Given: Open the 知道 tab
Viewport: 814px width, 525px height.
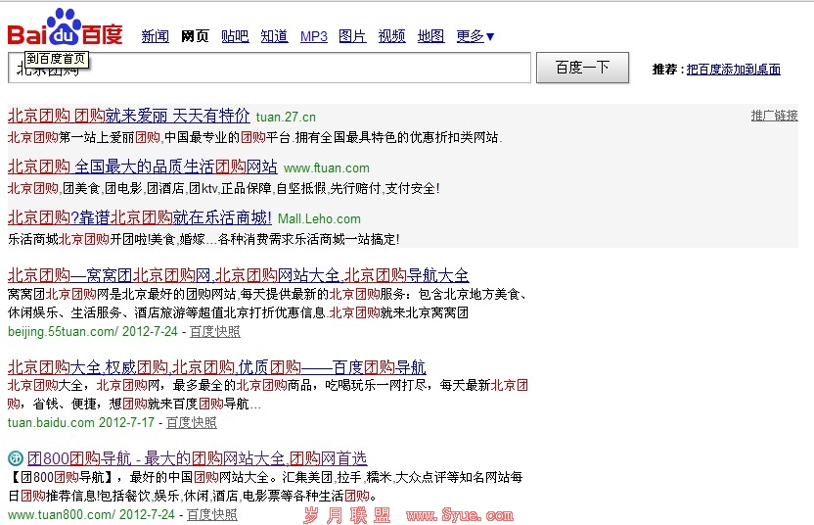Looking at the screenshot, I should [x=274, y=36].
